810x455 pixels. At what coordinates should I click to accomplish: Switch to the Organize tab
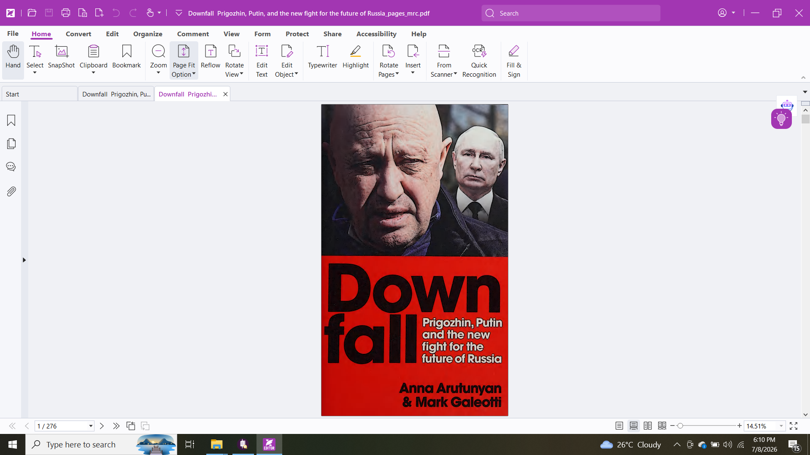[148, 34]
